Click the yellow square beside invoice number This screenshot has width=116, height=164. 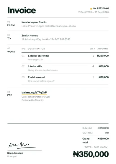pos(91,9)
